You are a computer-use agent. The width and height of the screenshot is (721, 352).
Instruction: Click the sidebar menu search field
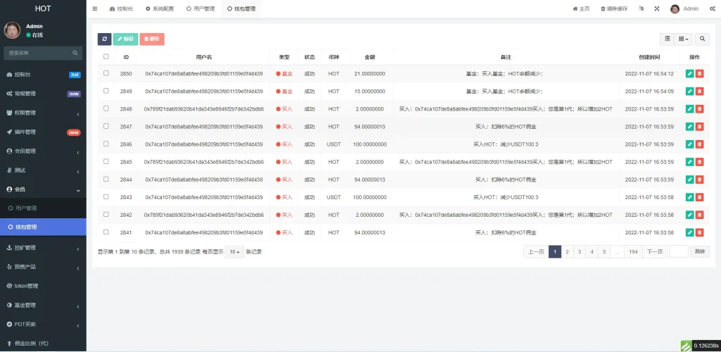[x=39, y=53]
